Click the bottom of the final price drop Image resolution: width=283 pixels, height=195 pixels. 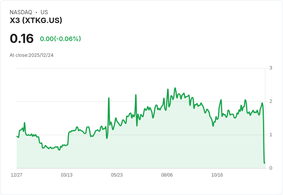[265, 163]
